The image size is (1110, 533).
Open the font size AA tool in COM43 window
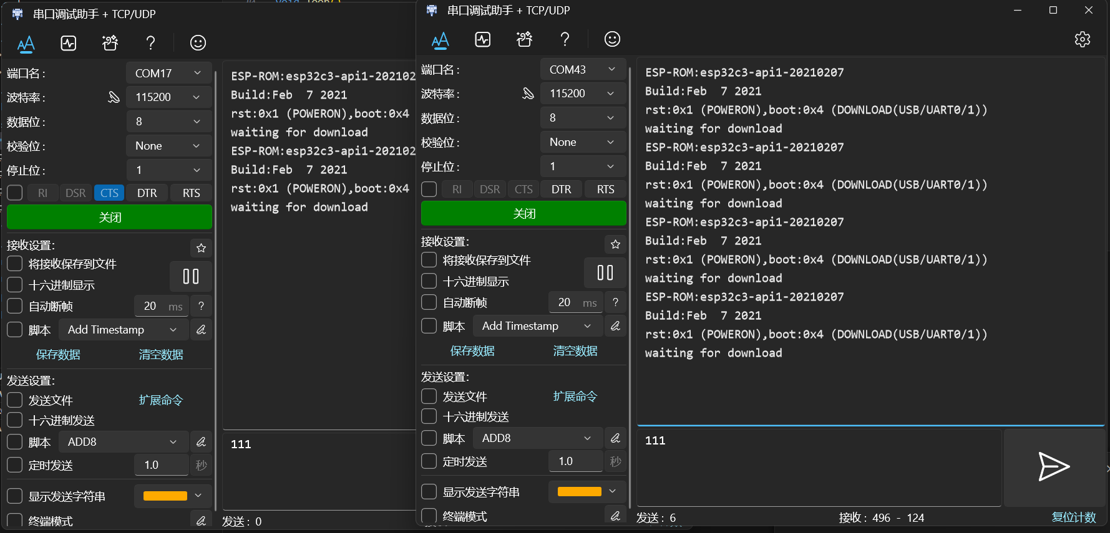pos(440,40)
